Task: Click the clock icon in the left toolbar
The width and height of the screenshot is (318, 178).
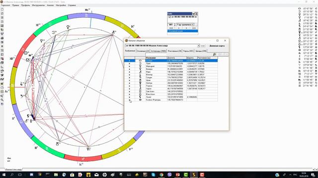Action: 2,88
